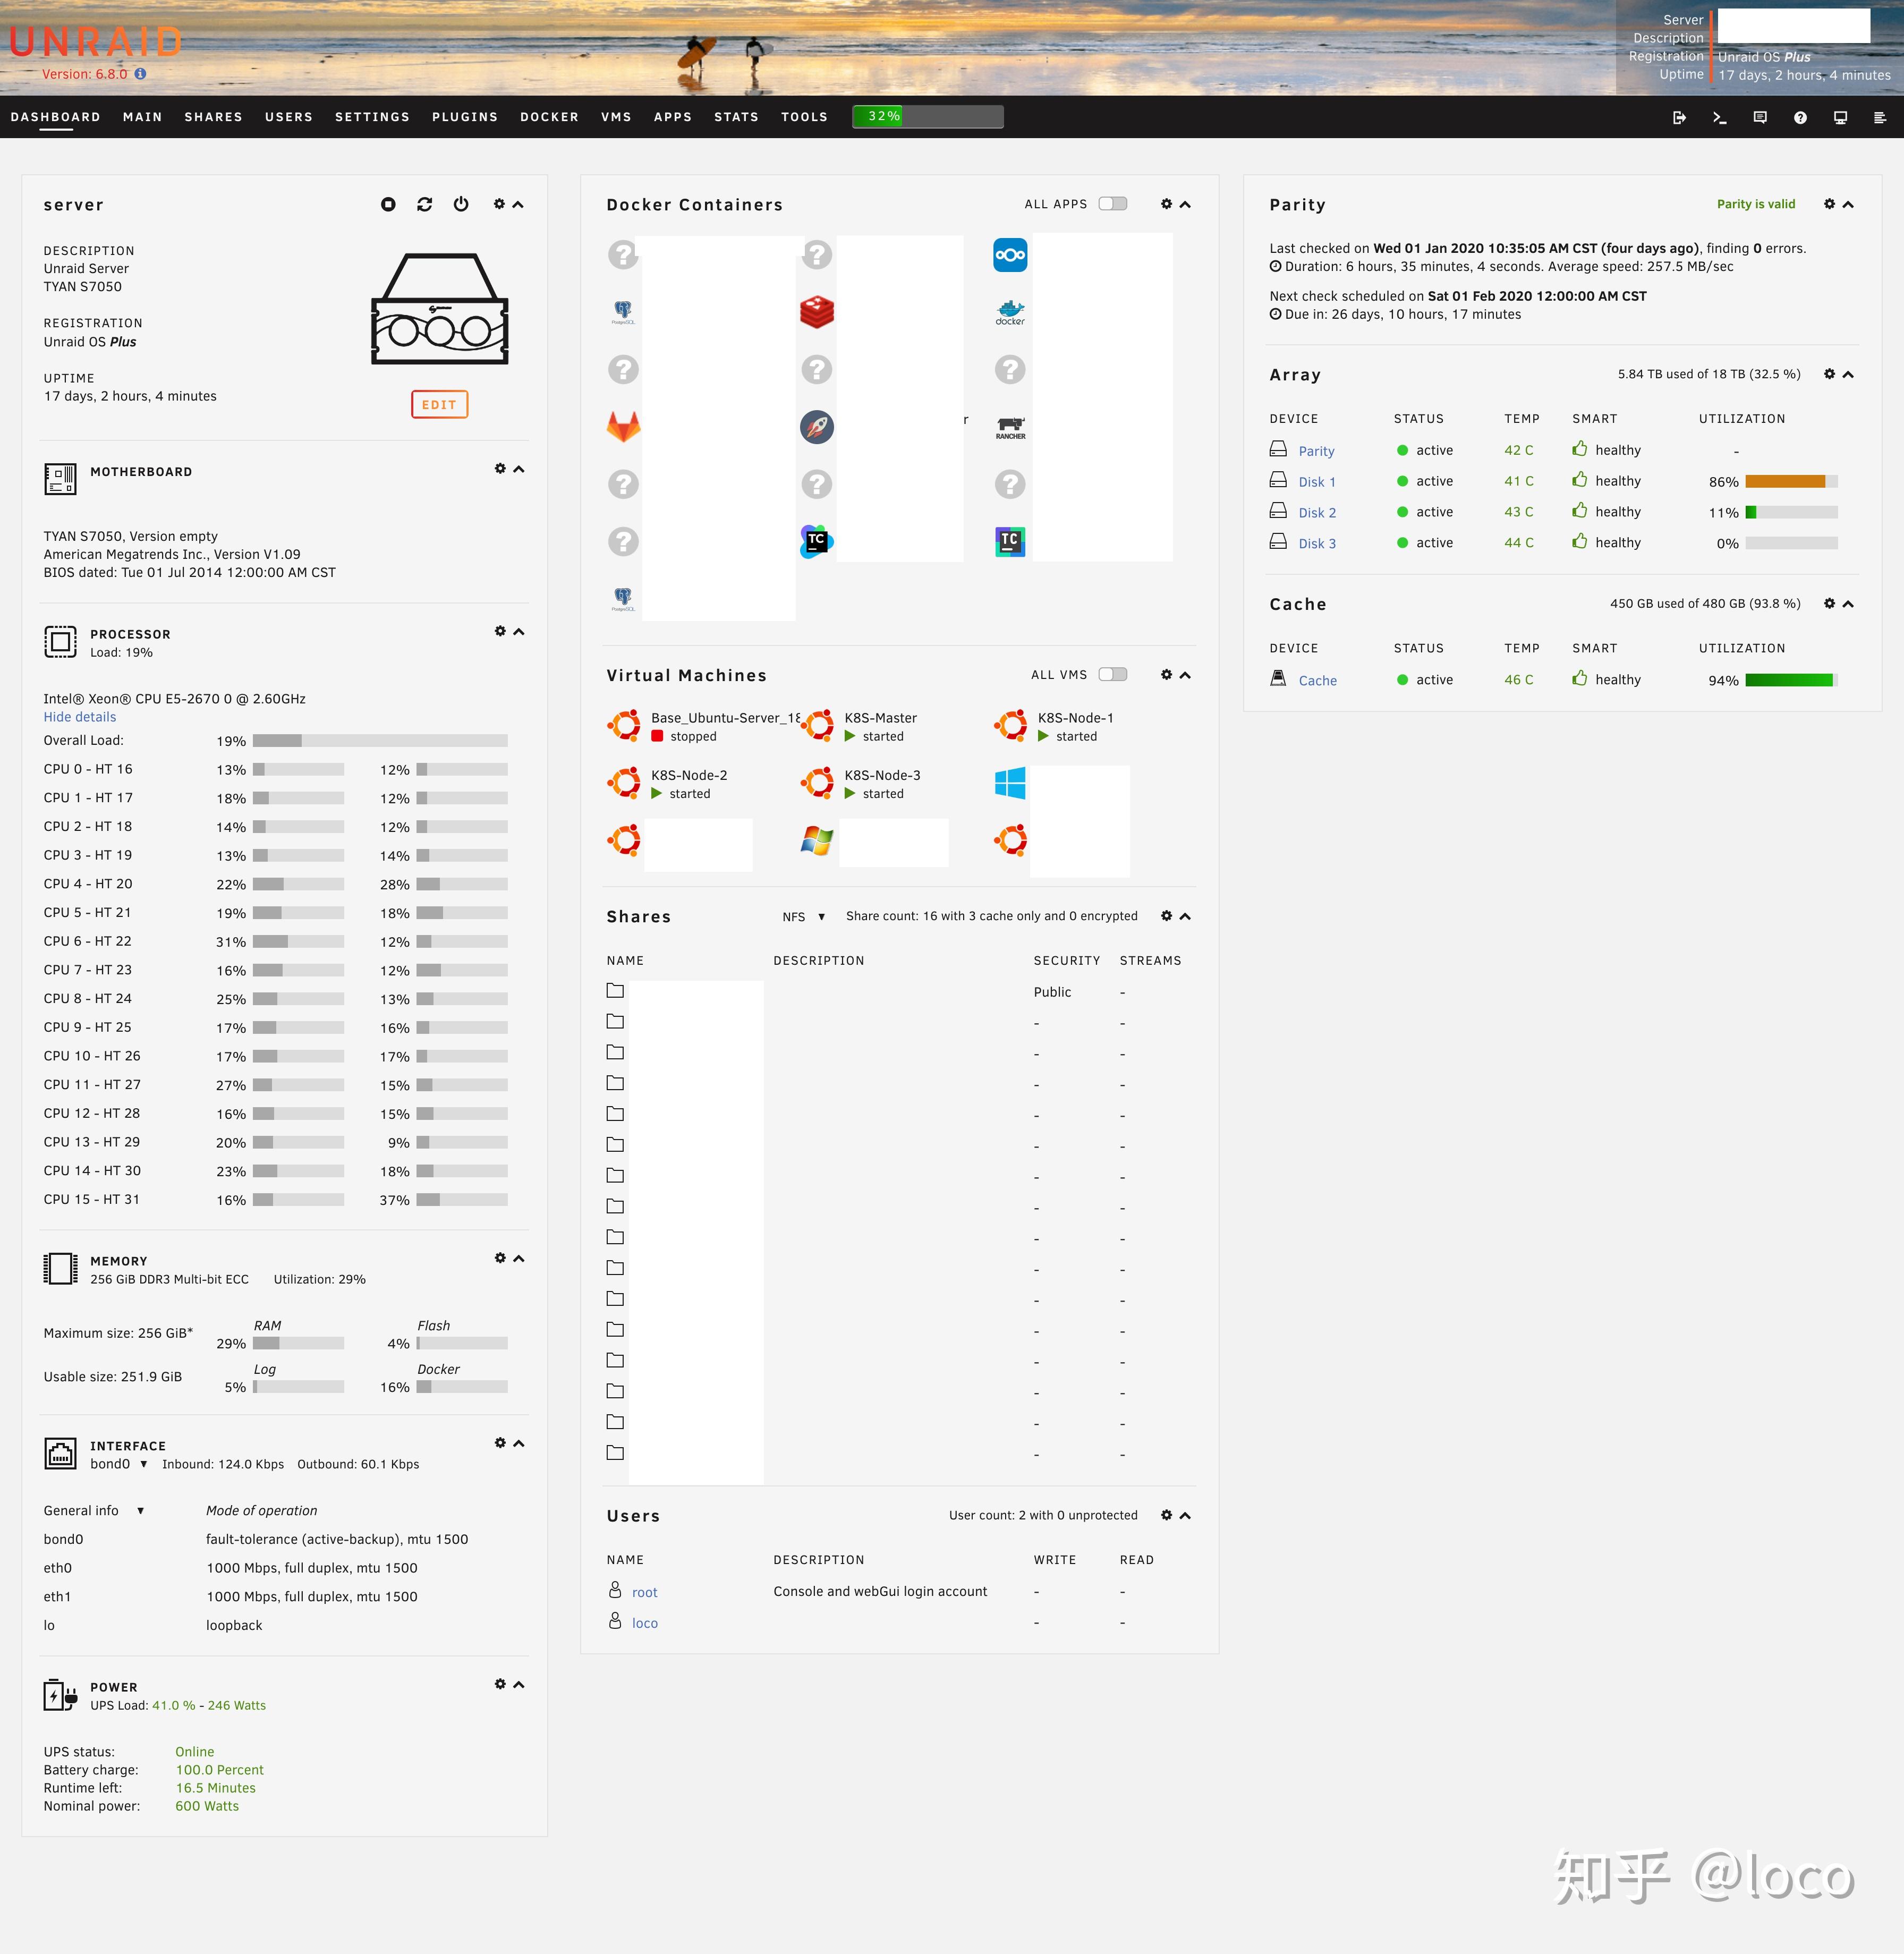Toggle the ALL VMS switch
Image resolution: width=1904 pixels, height=1954 pixels.
click(x=1112, y=675)
